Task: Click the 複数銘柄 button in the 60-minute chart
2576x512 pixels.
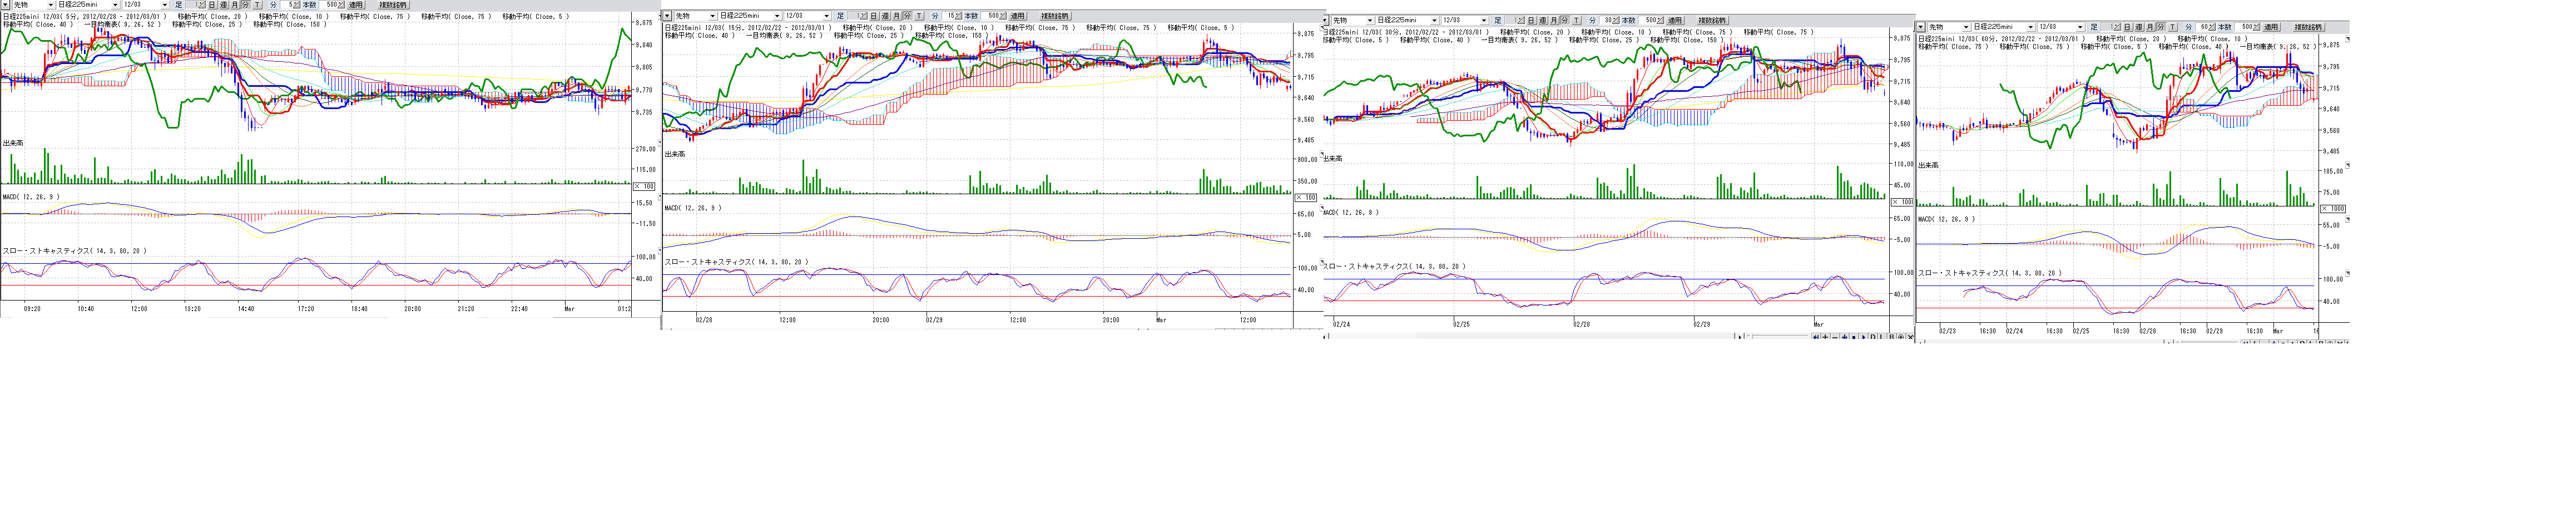Action: tap(2308, 27)
